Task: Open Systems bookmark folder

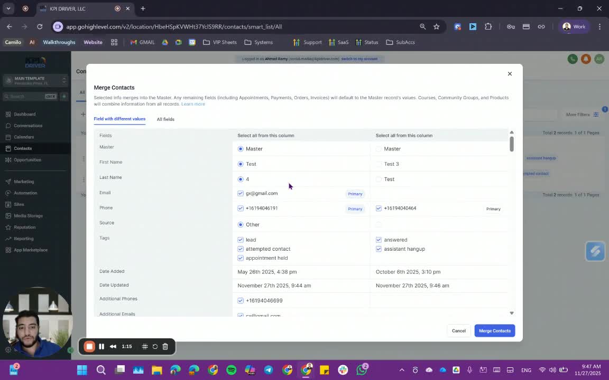Action: pos(259,42)
